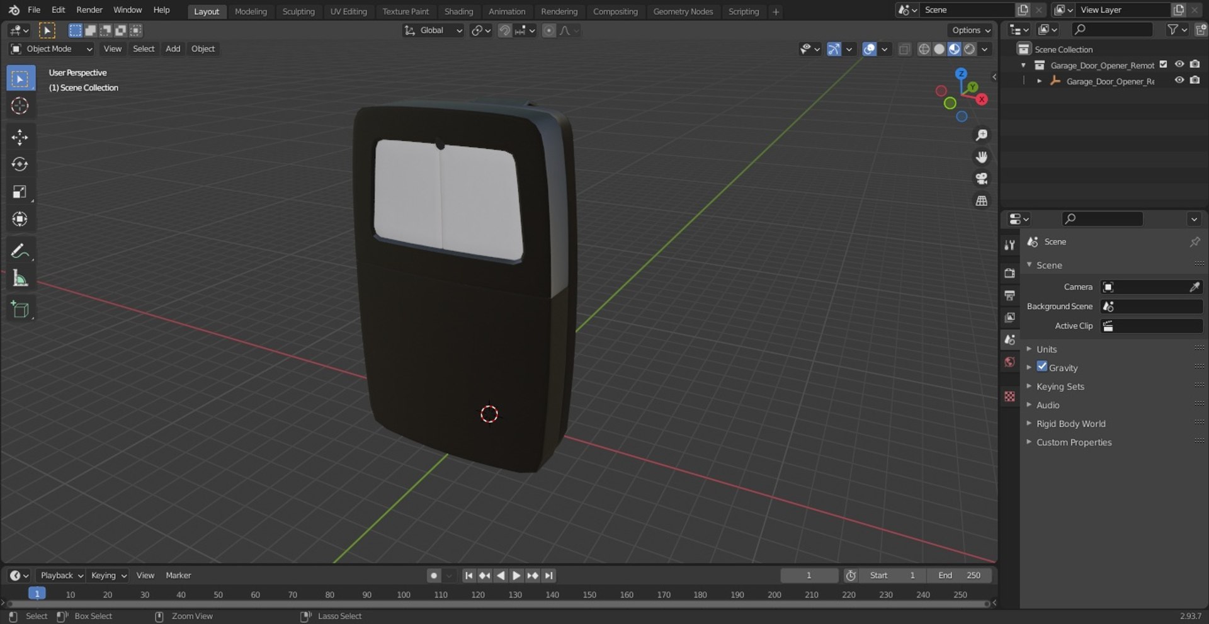
Task: Open the Playback dropdown
Action: [61, 575]
